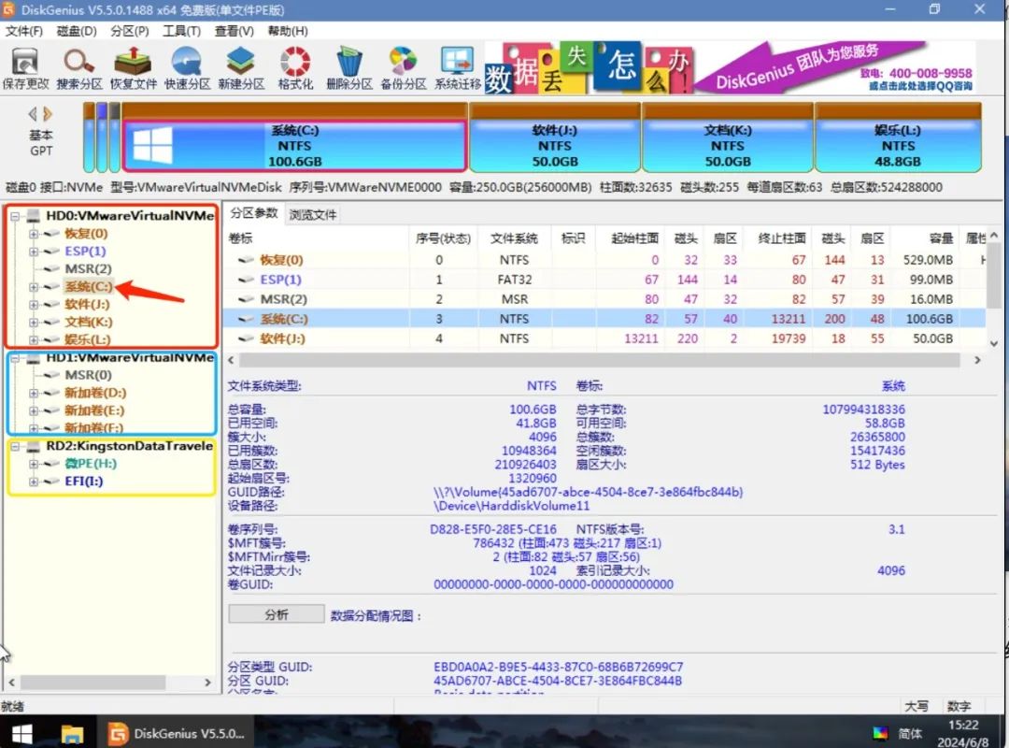Viewport: 1009px width, 748px height.
Task: Expand the 微PE(H:) tree node
Action: tap(34, 464)
